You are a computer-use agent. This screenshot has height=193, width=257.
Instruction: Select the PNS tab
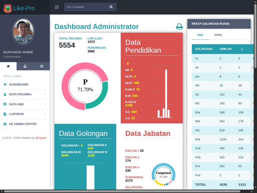point(200,35)
